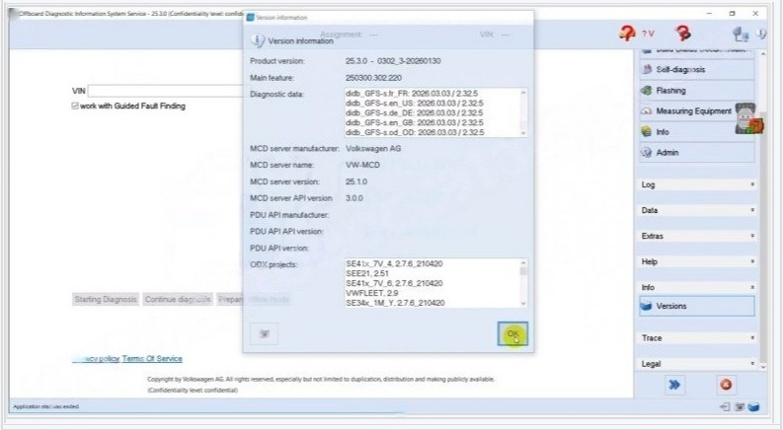The height and width of the screenshot is (430, 783).
Task: Expand the Log section
Action: coord(697,184)
